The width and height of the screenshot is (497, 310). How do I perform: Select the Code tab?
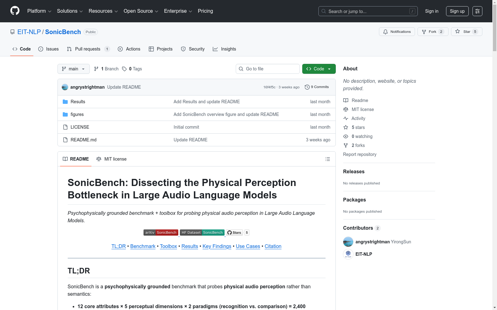pos(22,49)
